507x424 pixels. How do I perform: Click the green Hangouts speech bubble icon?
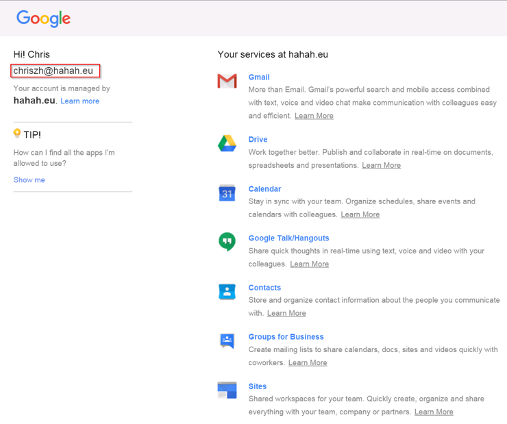tap(227, 242)
